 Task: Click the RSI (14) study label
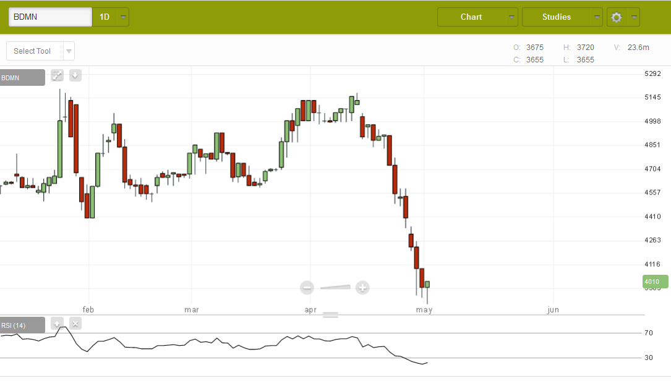click(22, 325)
